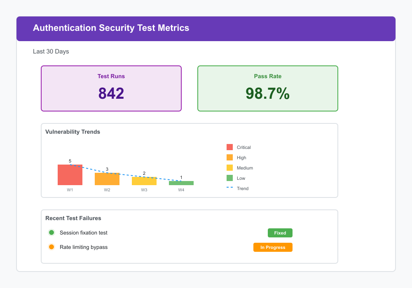
Task: Click the 'Medium' legend label
Action: coord(245,168)
